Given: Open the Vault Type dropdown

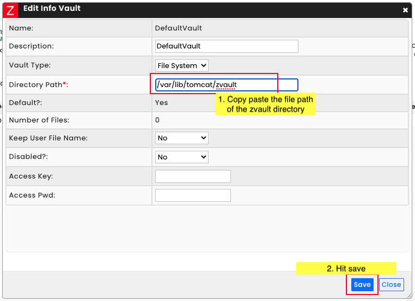Looking at the screenshot, I should coord(181,66).
